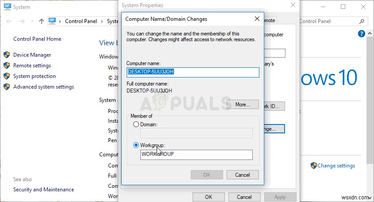Open Security and Maintenance link
The image size is (374, 202).
point(44,189)
